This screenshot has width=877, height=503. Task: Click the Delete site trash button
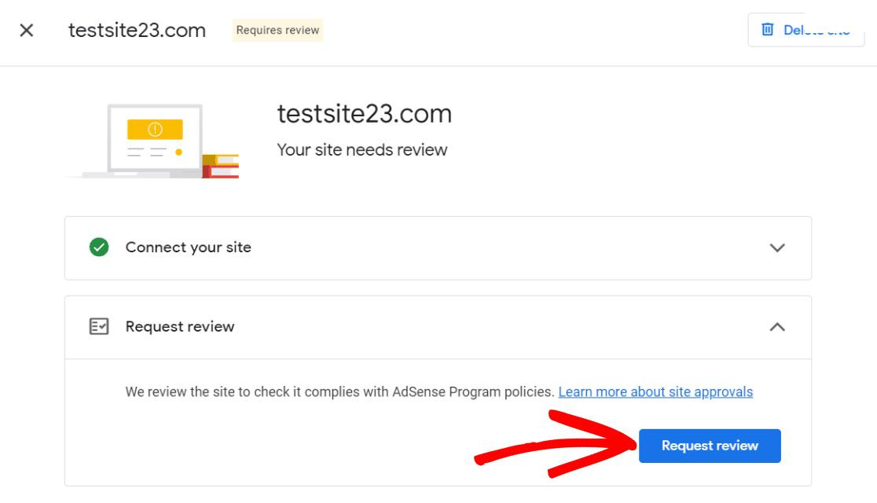click(806, 30)
